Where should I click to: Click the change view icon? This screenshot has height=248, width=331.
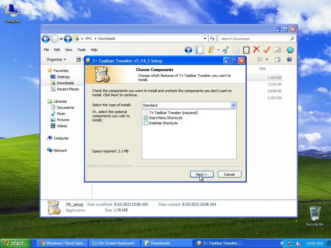[x=260, y=59]
